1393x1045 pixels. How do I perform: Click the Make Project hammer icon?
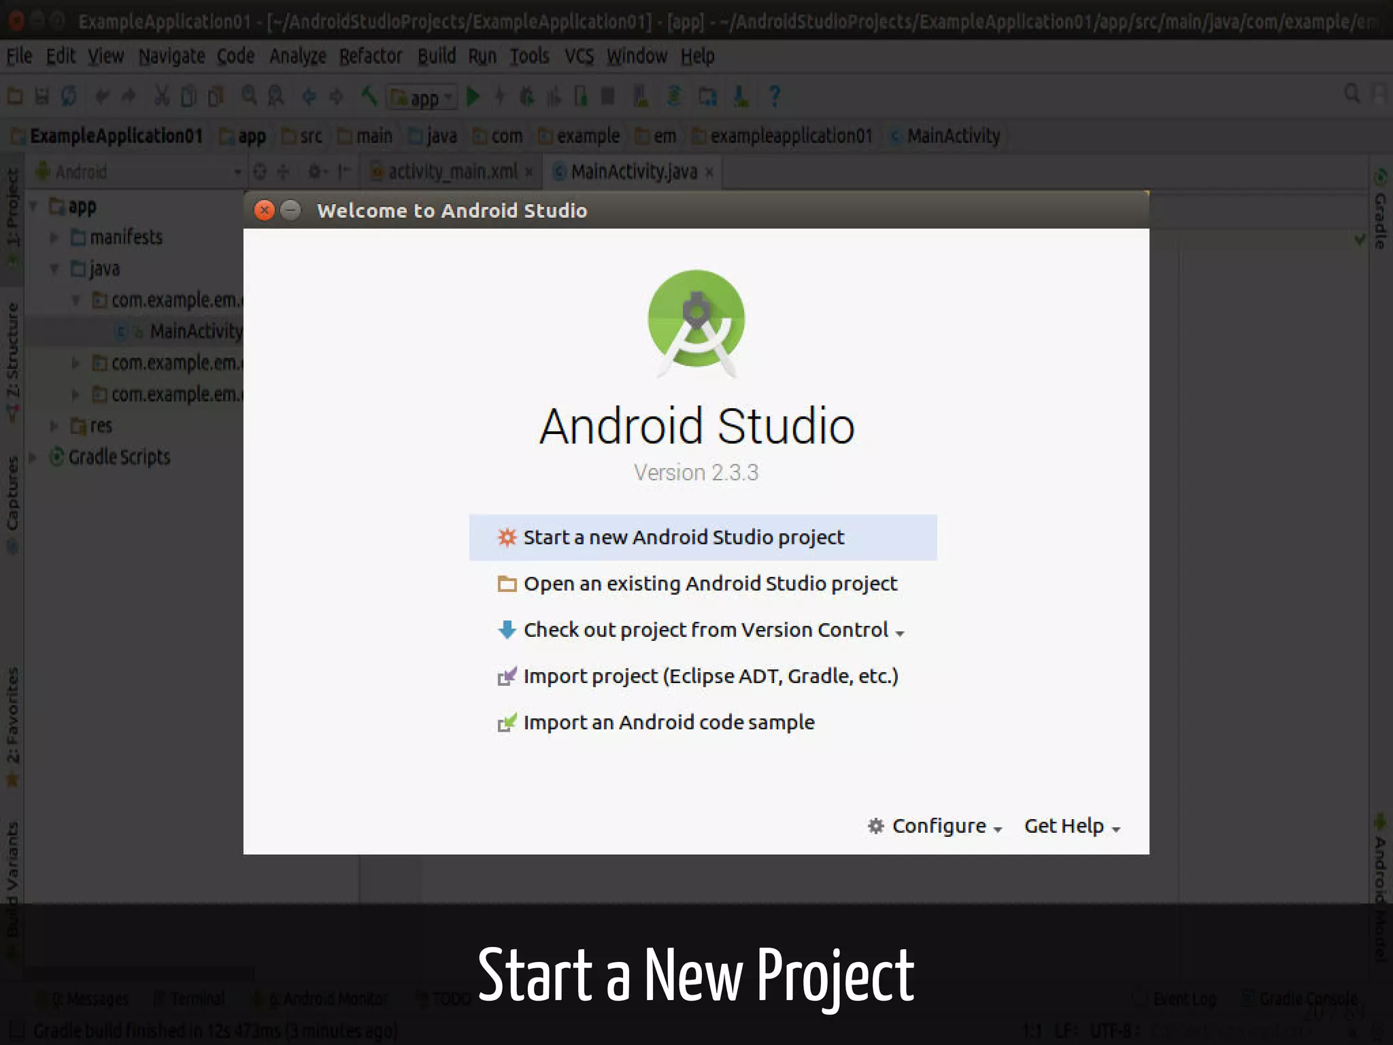pyautogui.click(x=369, y=96)
